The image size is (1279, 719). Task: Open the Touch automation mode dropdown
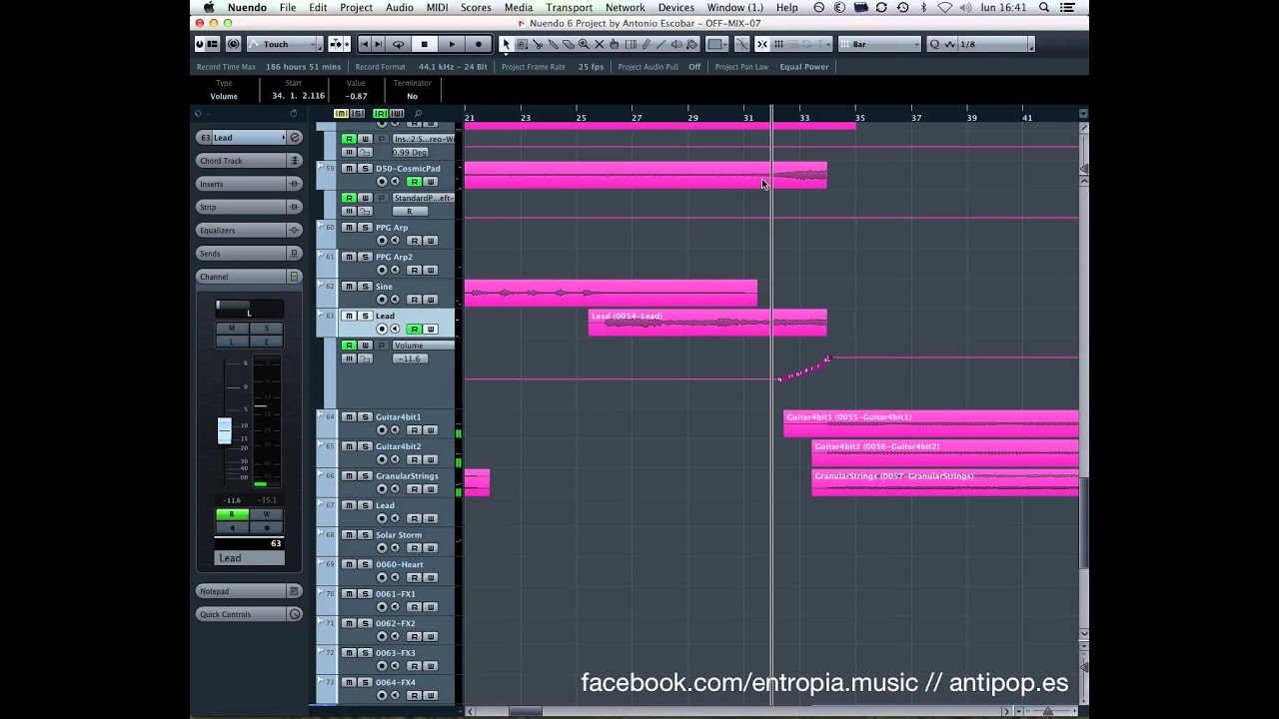285,44
